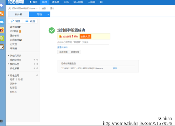
Task: Open 收件箱(50) folder
Action: pyautogui.click(x=16, y=27)
